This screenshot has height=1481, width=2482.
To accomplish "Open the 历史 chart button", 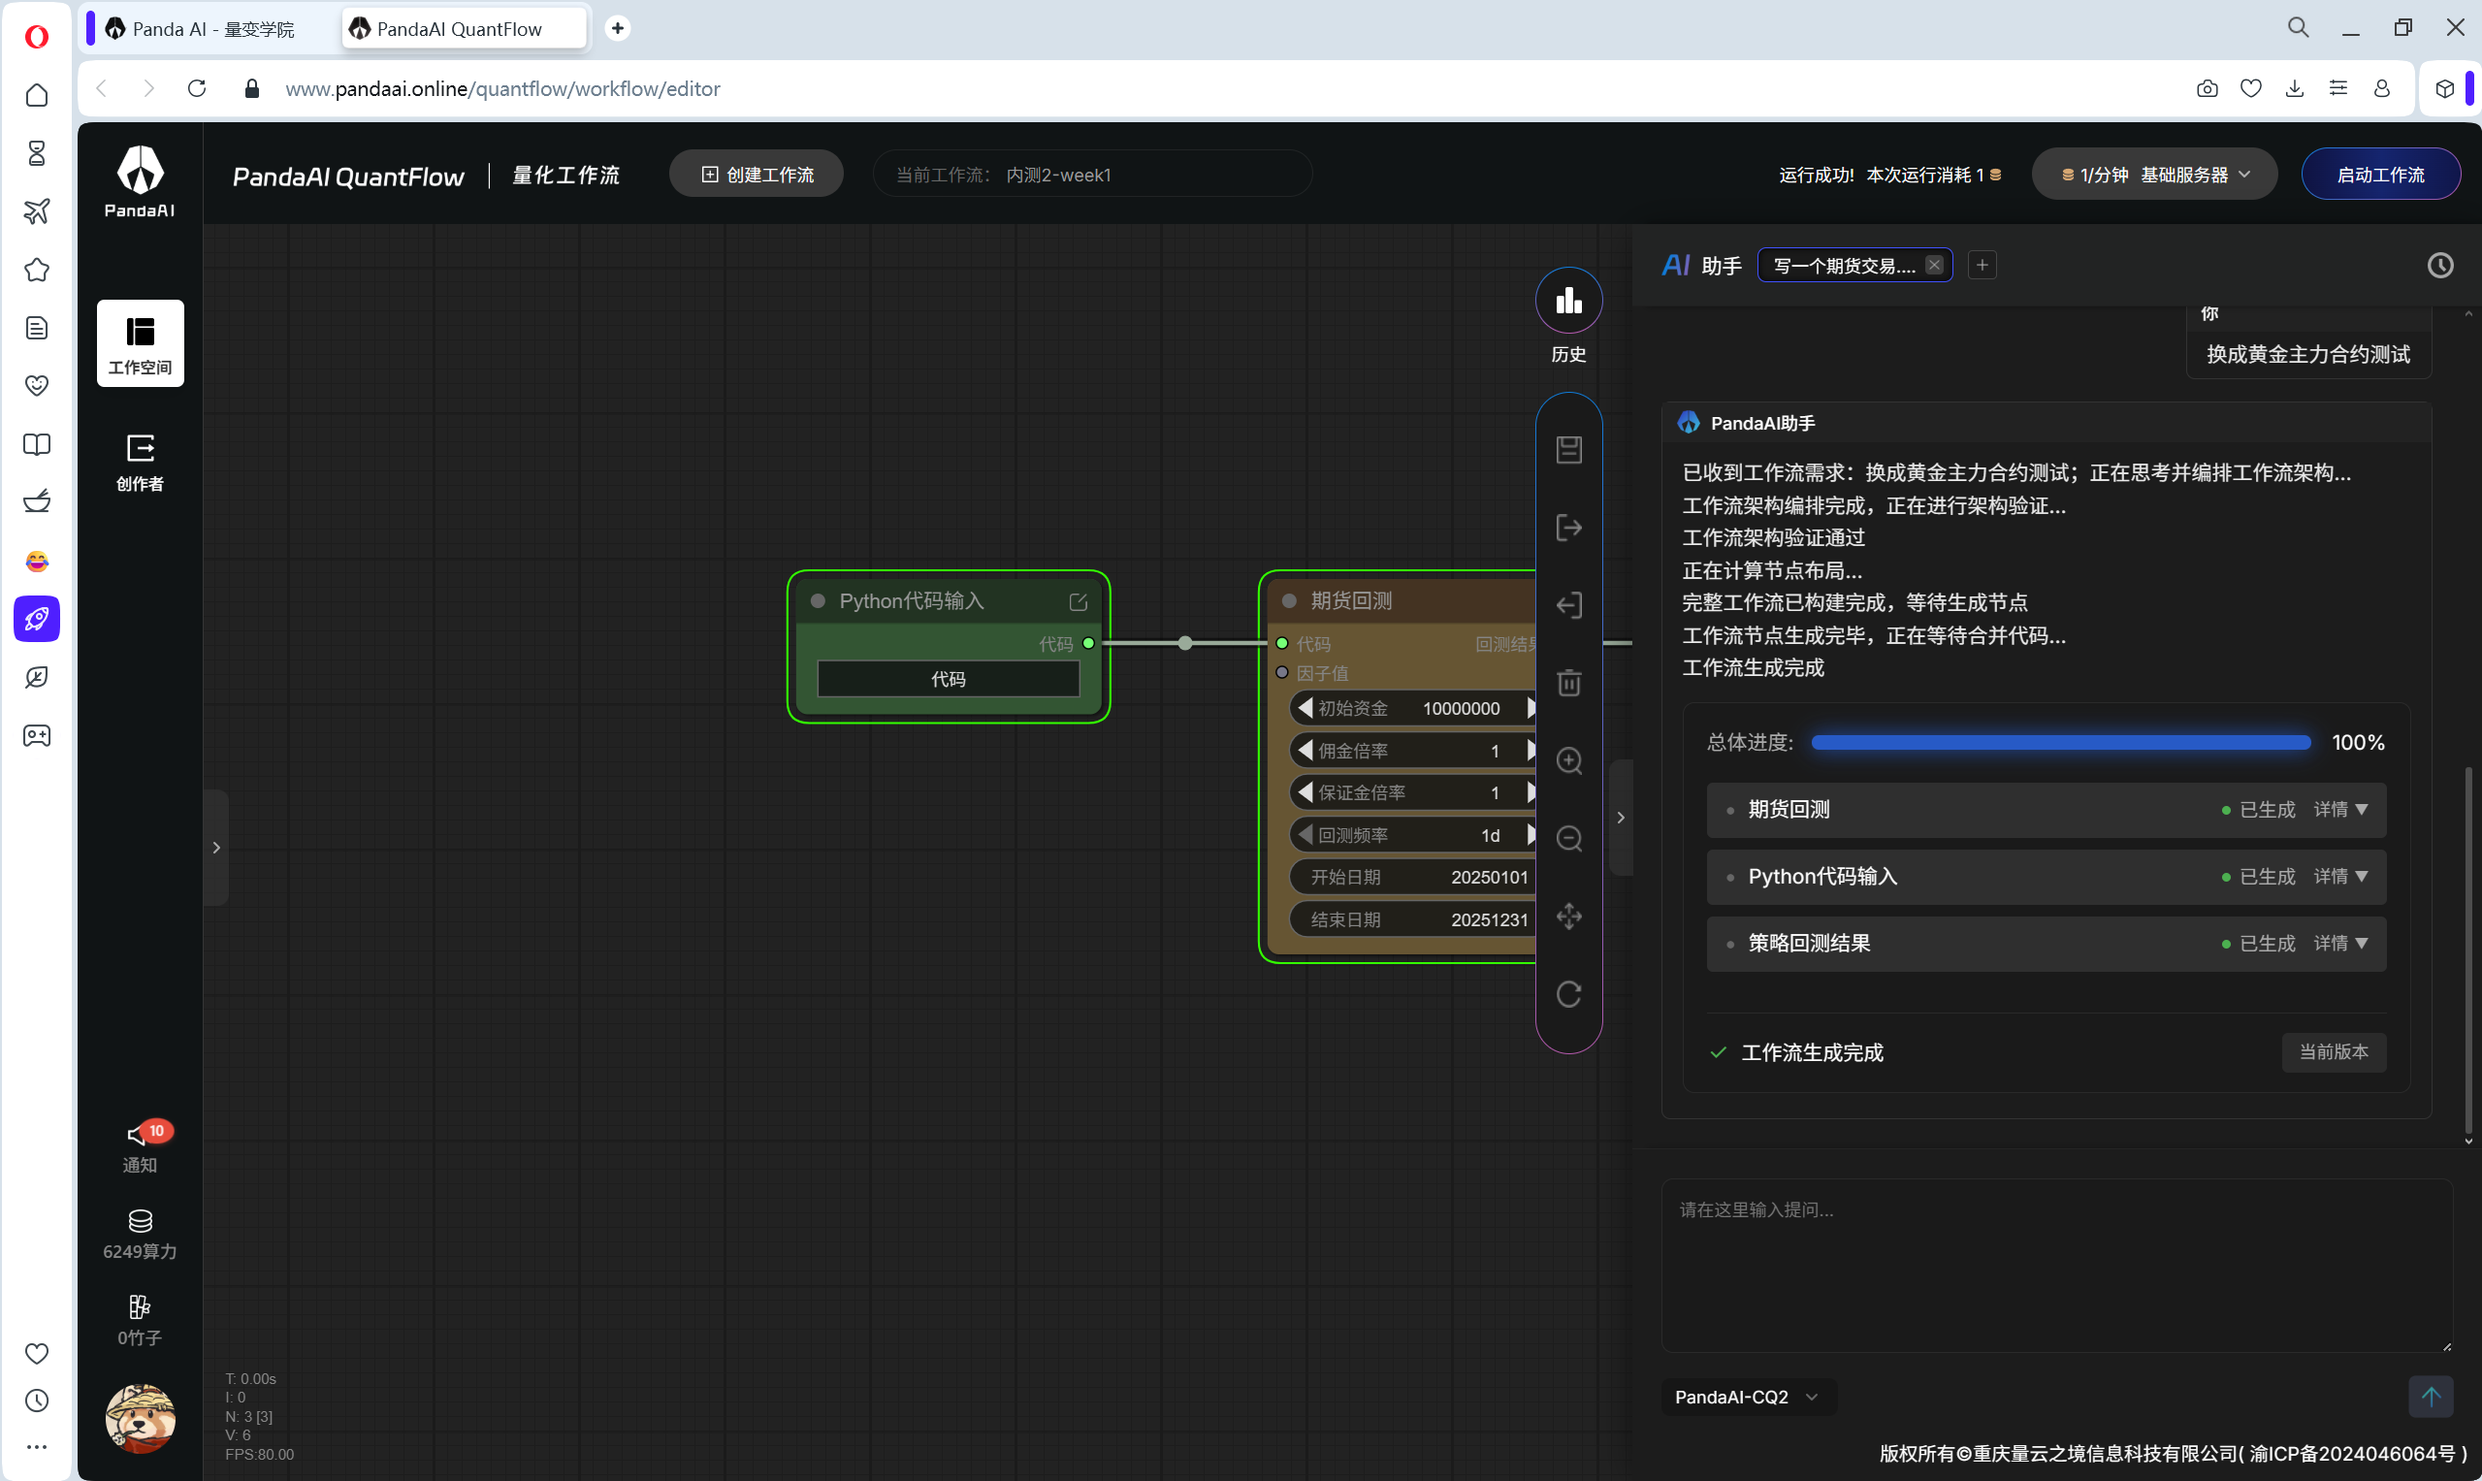I will [x=1567, y=301].
